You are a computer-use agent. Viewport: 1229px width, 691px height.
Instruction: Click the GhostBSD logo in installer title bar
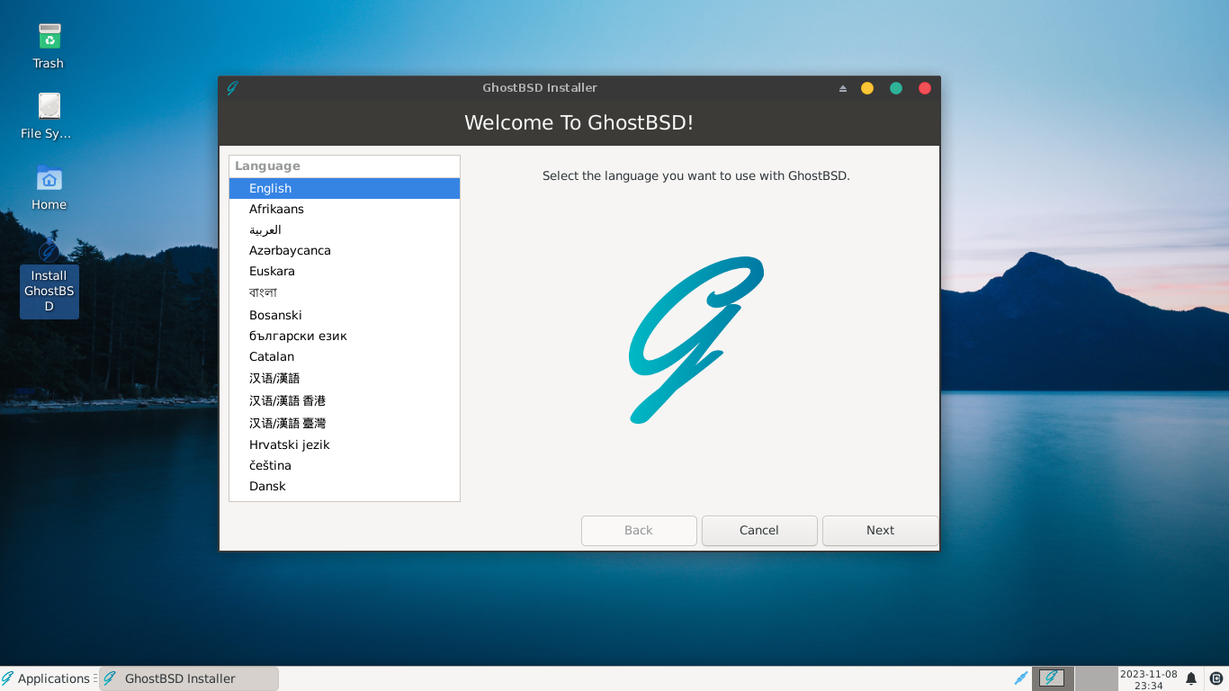tap(232, 88)
